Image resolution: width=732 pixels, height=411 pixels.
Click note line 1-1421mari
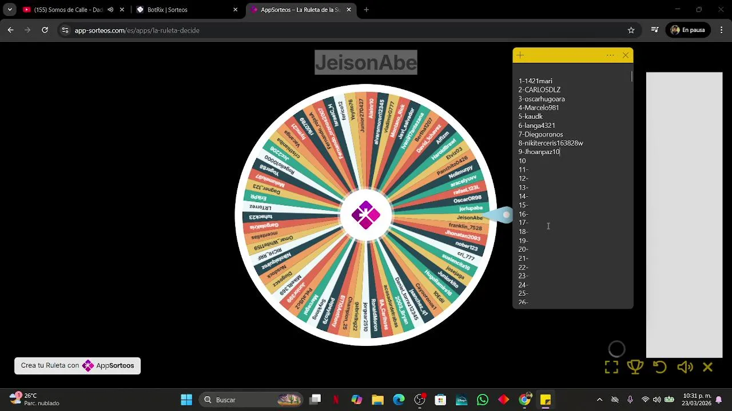(535, 81)
